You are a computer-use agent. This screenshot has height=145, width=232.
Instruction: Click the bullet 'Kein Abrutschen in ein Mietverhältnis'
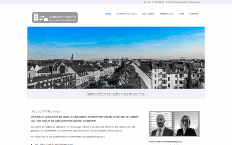pos(54,144)
